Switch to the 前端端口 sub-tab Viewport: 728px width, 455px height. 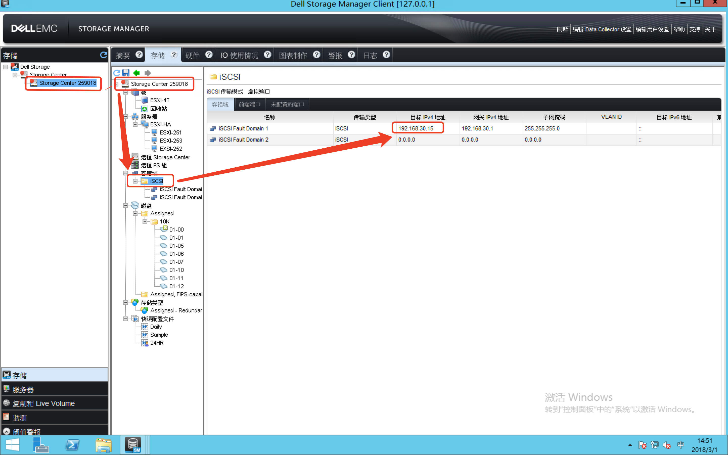249,104
